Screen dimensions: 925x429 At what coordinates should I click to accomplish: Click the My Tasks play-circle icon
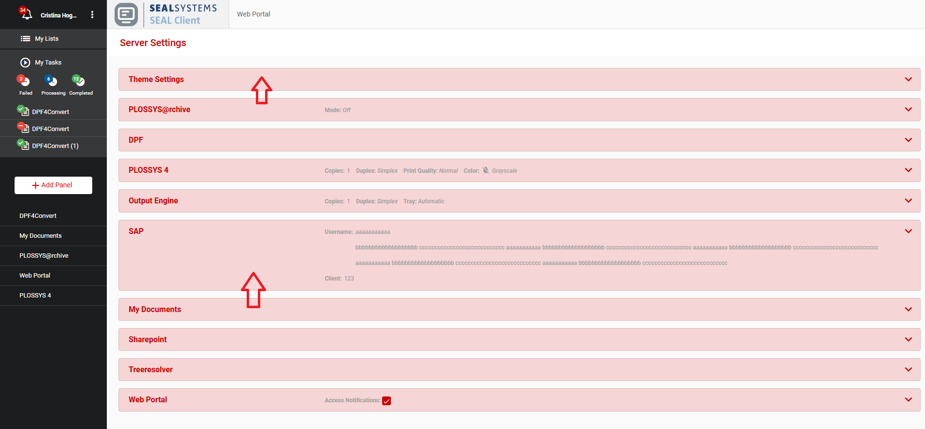(25, 63)
